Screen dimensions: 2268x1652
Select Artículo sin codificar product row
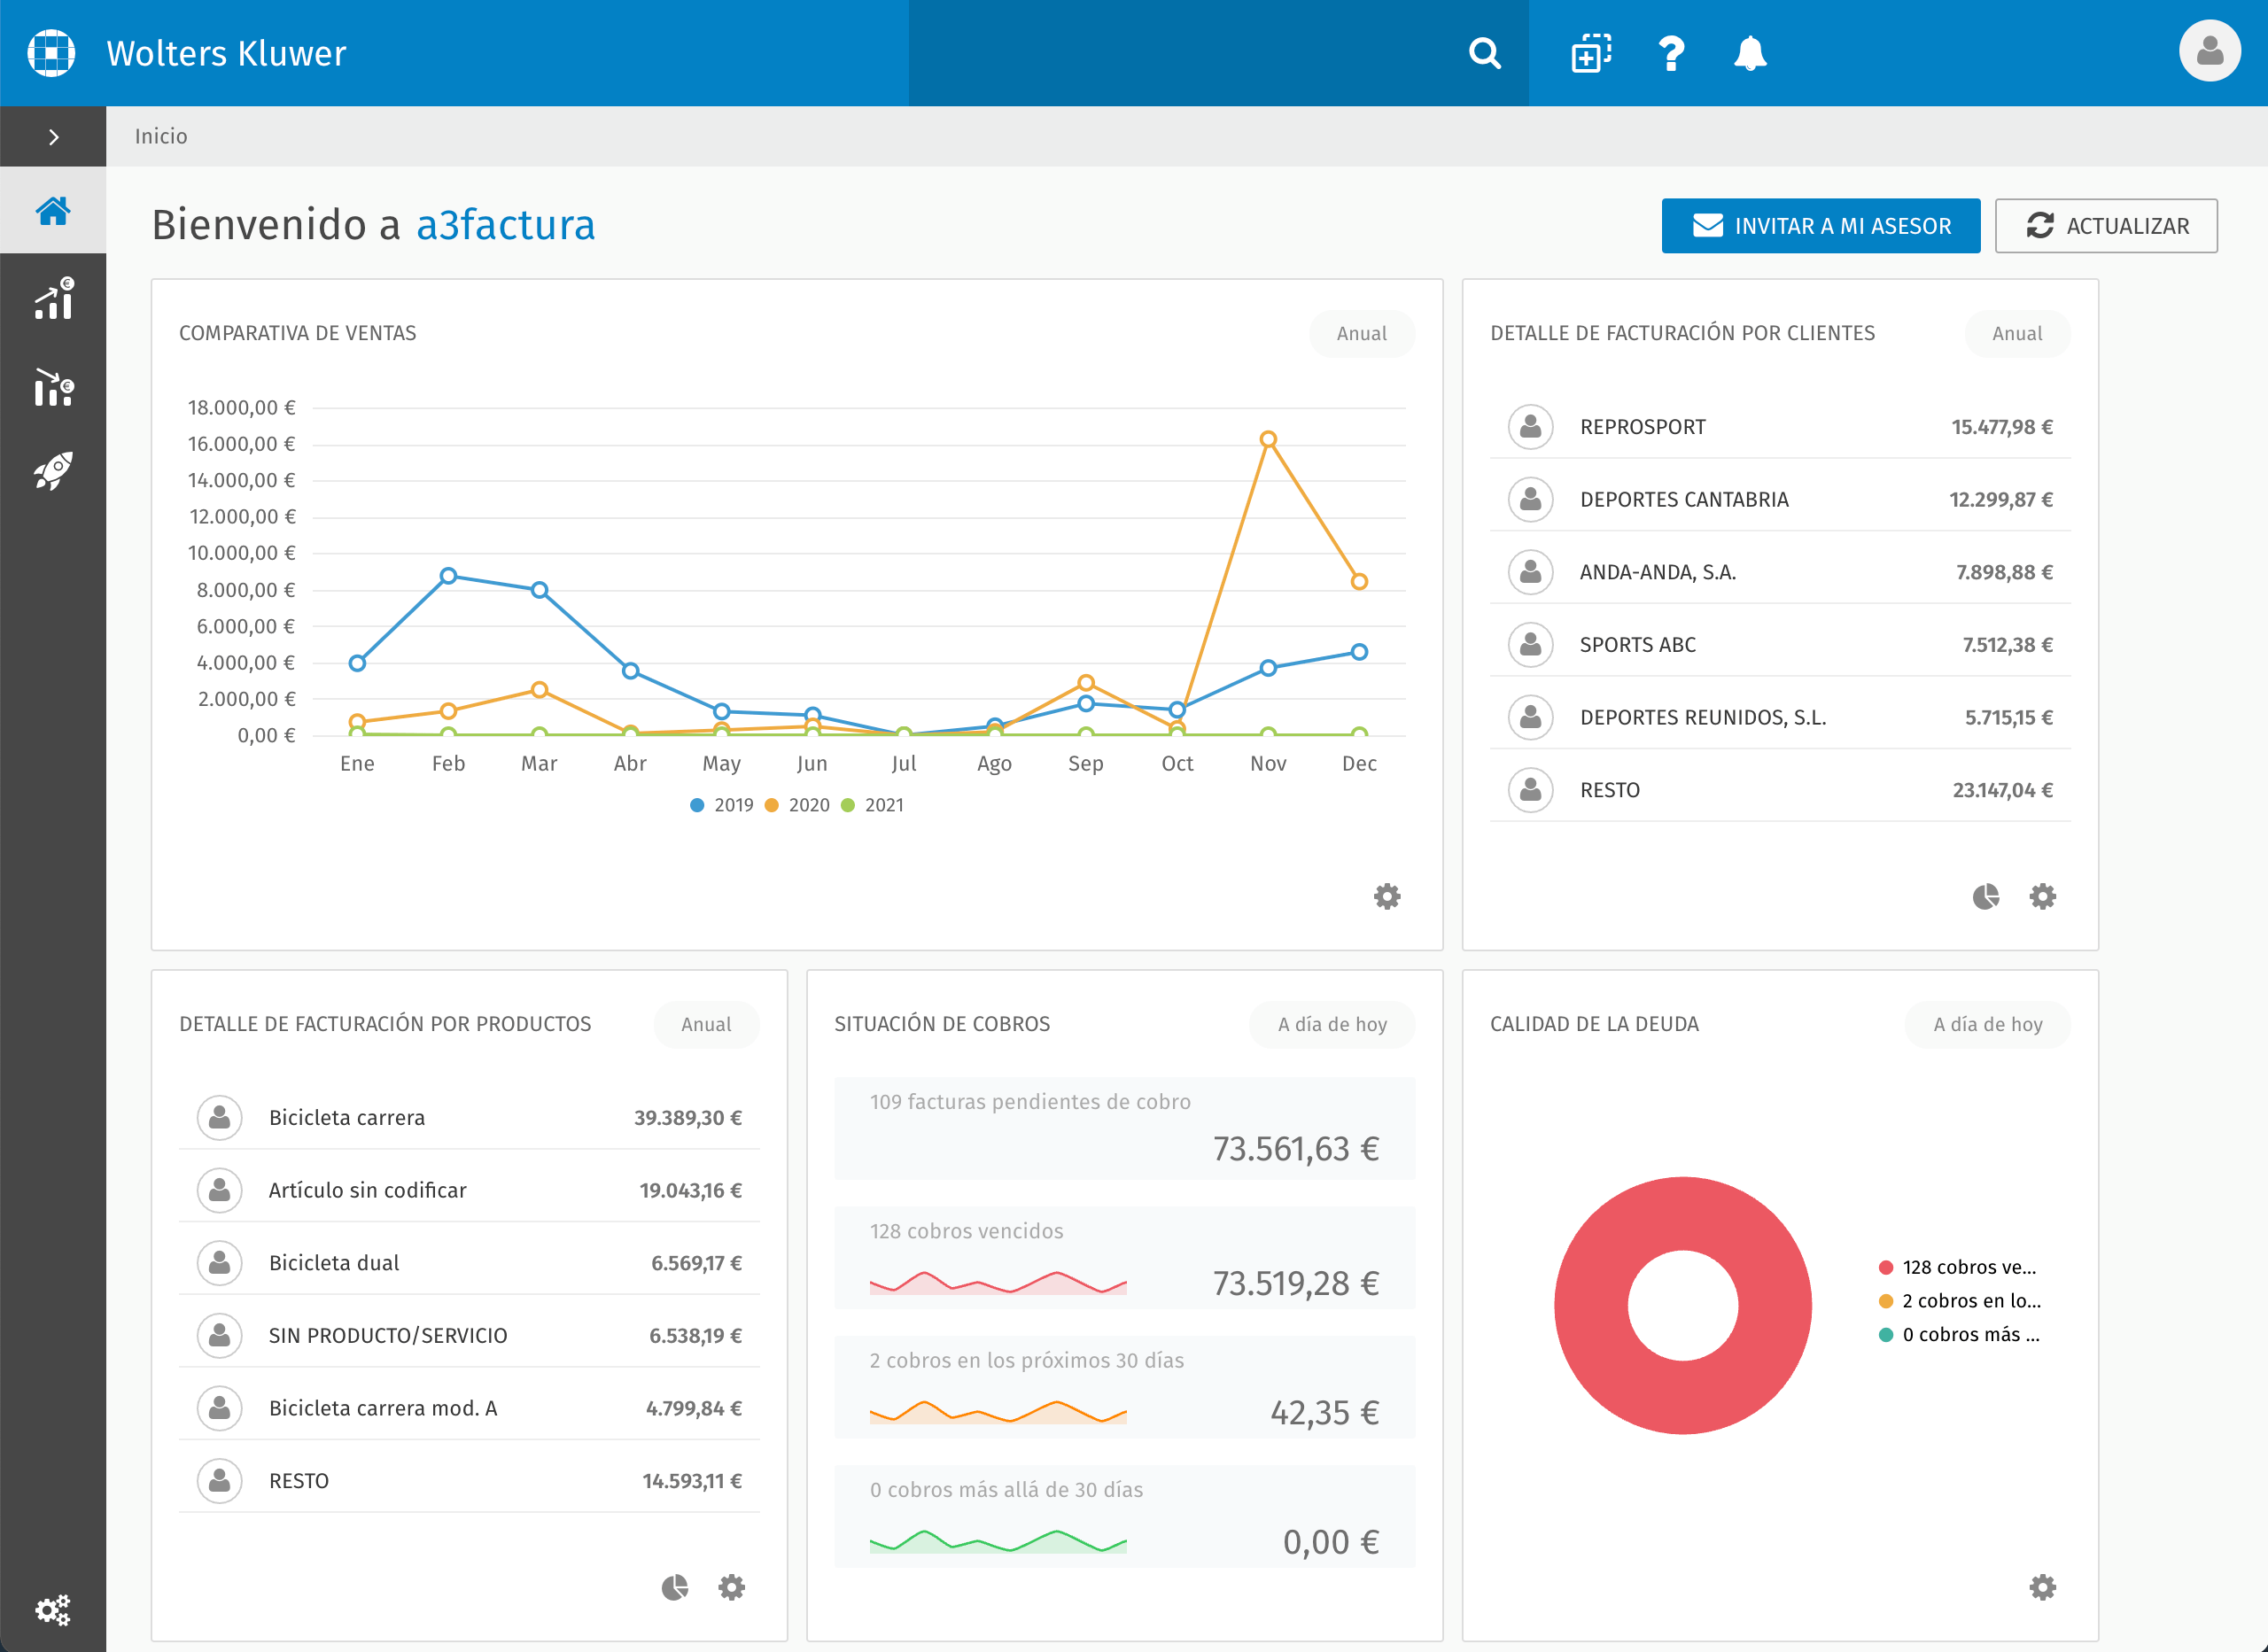469,1190
